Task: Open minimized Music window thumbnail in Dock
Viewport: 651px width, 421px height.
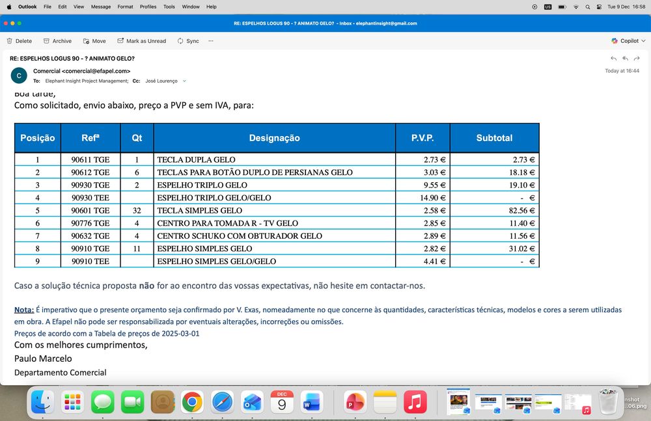Action: (x=578, y=404)
